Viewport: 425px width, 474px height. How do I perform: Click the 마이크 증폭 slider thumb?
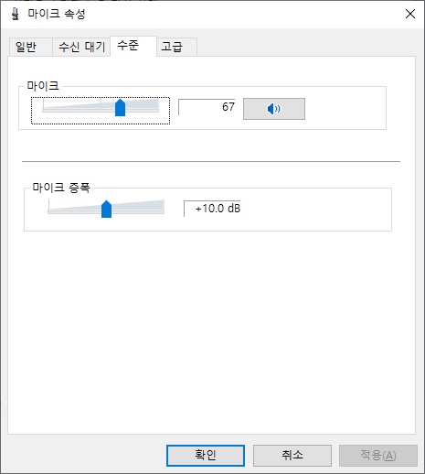106,209
